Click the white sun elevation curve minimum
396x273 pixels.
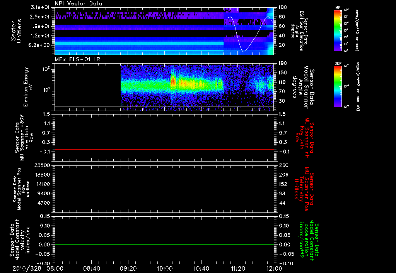pos(244,52)
